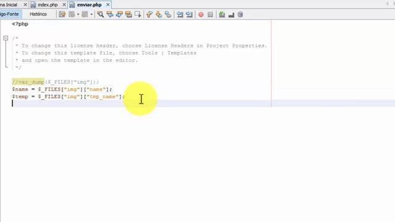Start macro recording red circle
Viewport: 395px width, 222px height.
pos(201,14)
